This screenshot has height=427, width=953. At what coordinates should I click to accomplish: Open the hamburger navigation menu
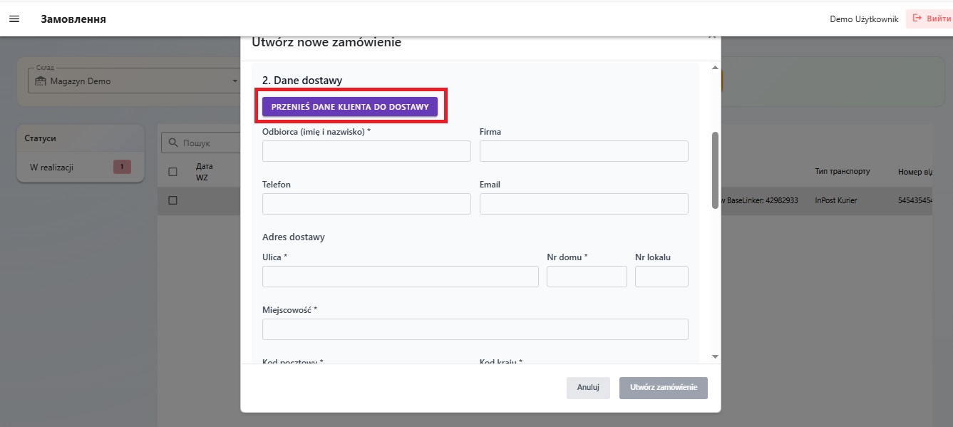point(14,19)
